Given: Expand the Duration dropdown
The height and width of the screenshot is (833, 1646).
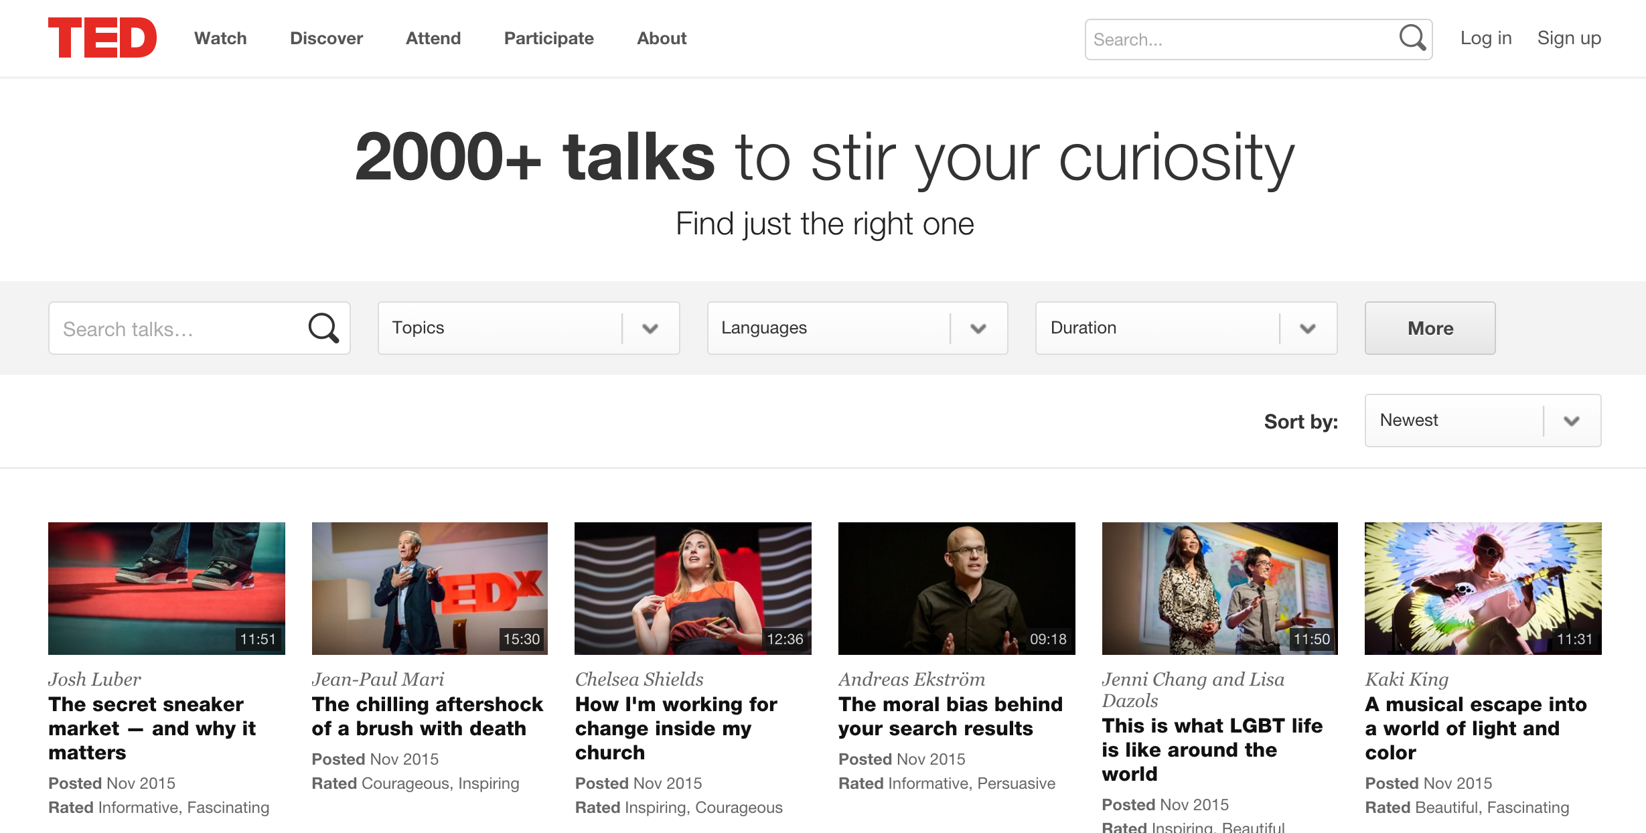Looking at the screenshot, I should tap(1186, 328).
